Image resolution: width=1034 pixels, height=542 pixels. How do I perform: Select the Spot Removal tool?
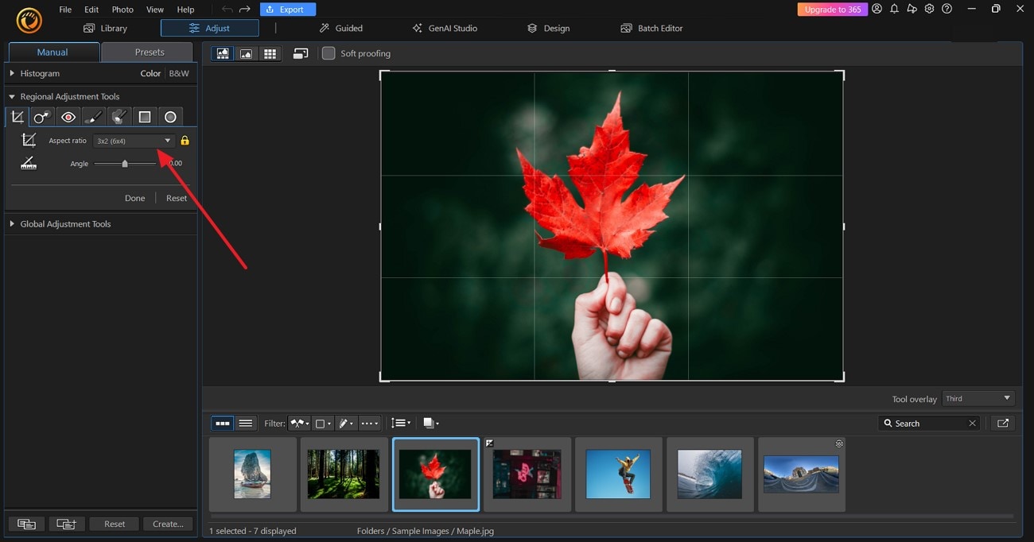click(x=42, y=117)
